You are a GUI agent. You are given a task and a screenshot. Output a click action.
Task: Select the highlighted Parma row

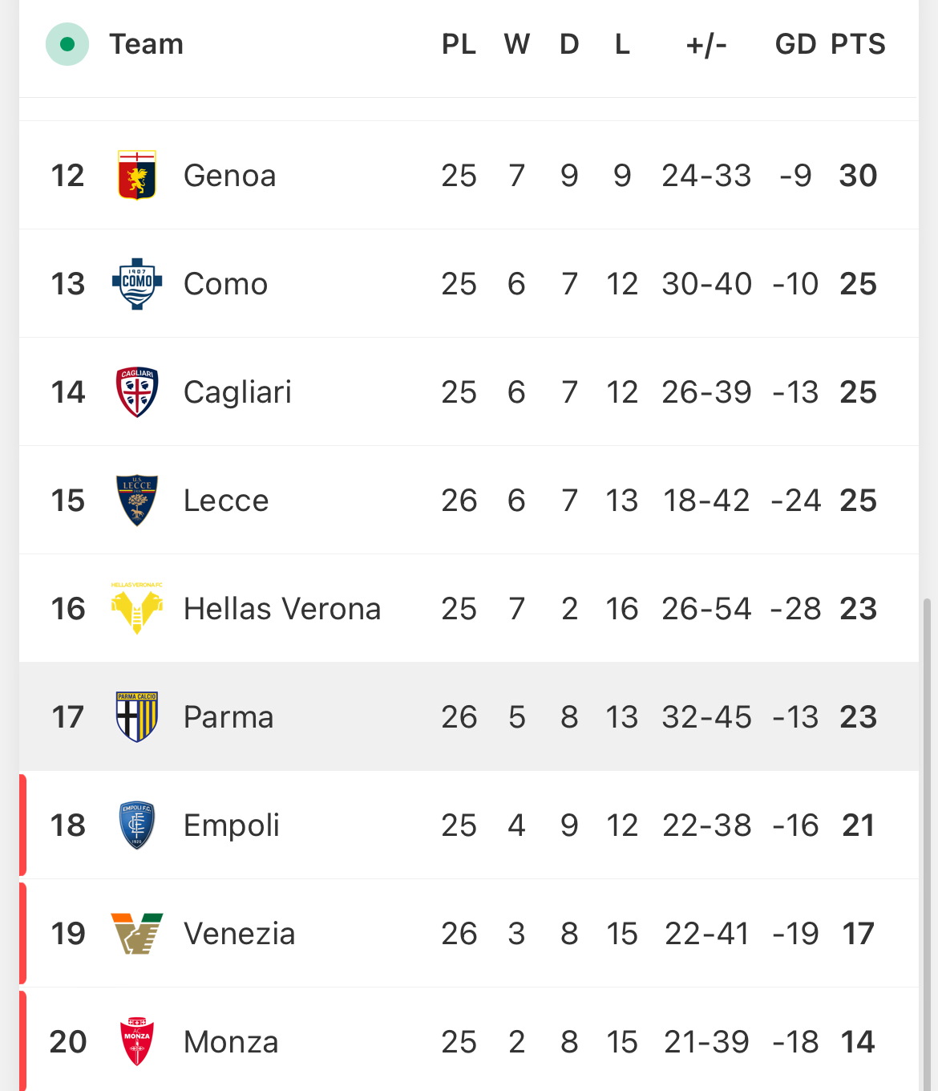(x=469, y=716)
